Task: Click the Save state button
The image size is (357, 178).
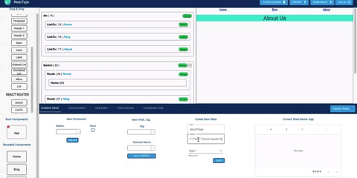Action: 219,161
